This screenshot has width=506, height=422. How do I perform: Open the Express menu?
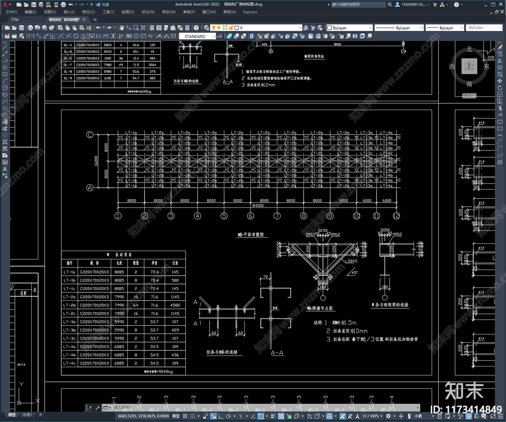(x=250, y=12)
